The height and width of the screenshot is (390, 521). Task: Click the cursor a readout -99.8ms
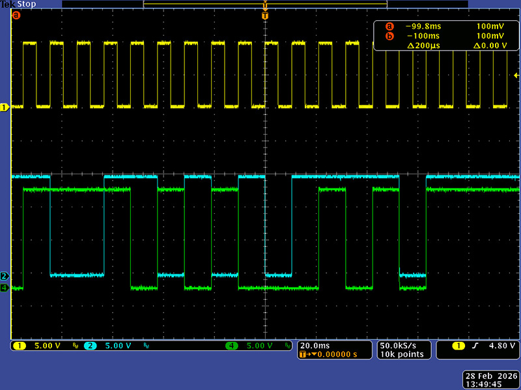(x=419, y=27)
